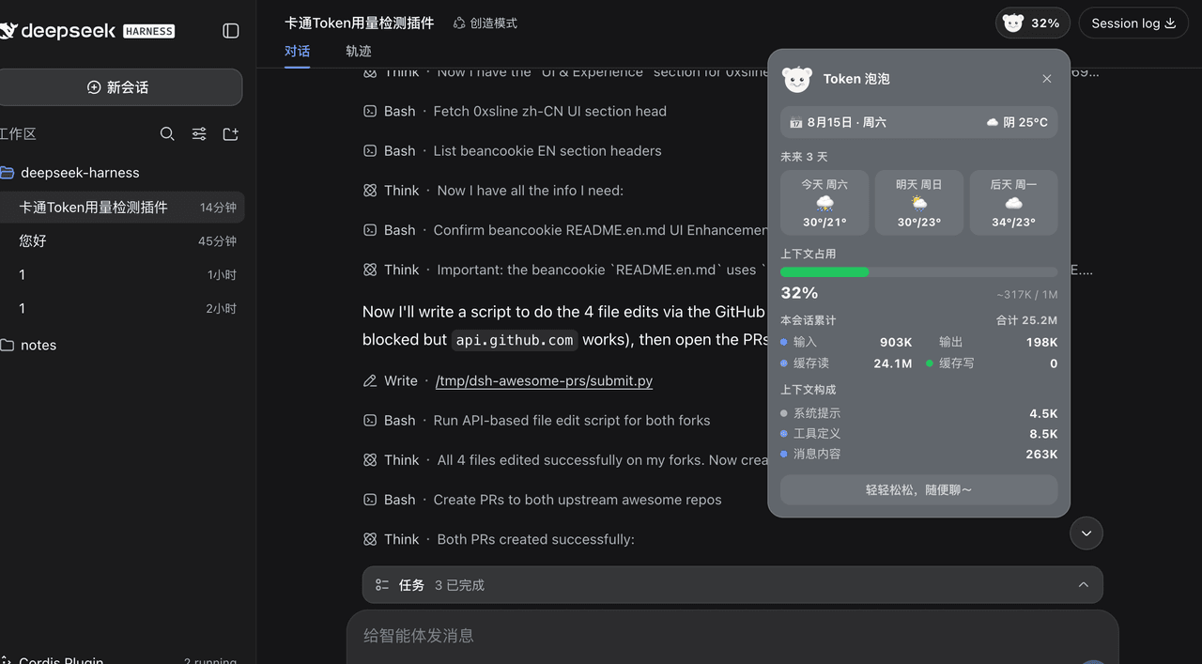This screenshot has width=1202, height=664.
Task: Click the task list icon beside 任务
Action: [x=382, y=585]
